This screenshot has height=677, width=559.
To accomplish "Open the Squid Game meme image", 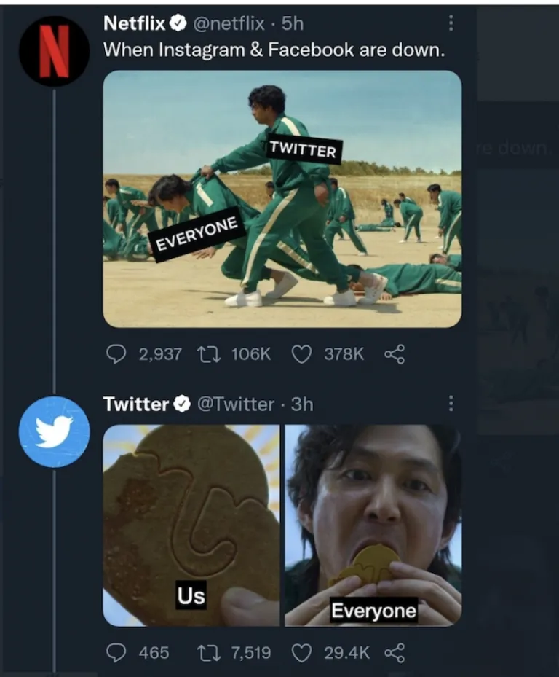I will coord(282,199).
